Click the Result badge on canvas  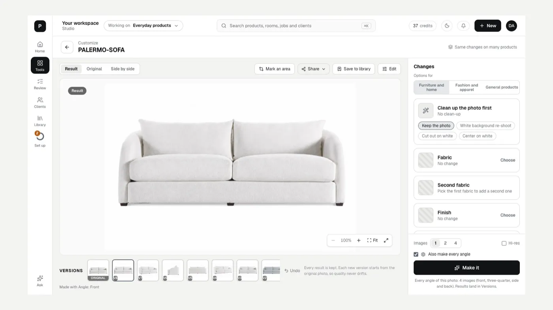click(x=77, y=91)
